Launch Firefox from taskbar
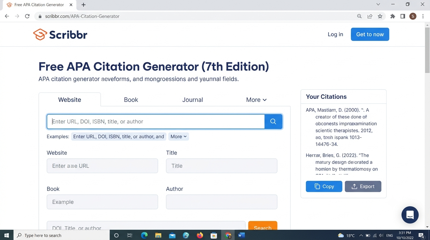 tap(200, 235)
